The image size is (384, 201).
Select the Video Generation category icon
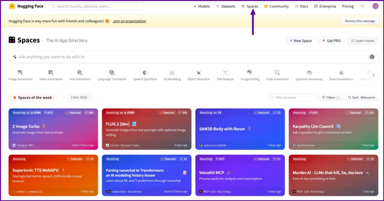pyautogui.click(x=51, y=73)
